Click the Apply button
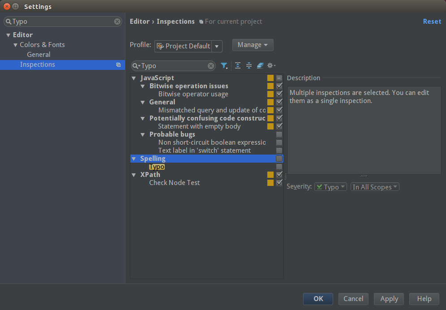Viewport: 446px width, 310px height. 389,299
